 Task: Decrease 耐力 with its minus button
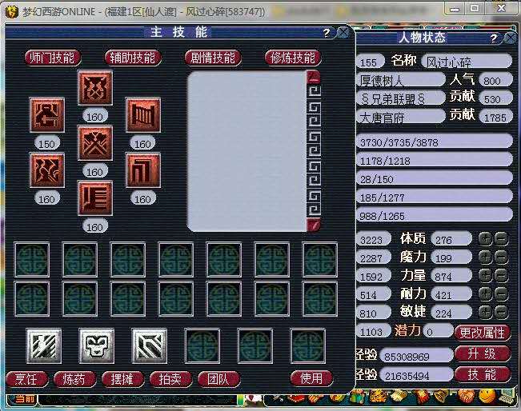tap(501, 293)
